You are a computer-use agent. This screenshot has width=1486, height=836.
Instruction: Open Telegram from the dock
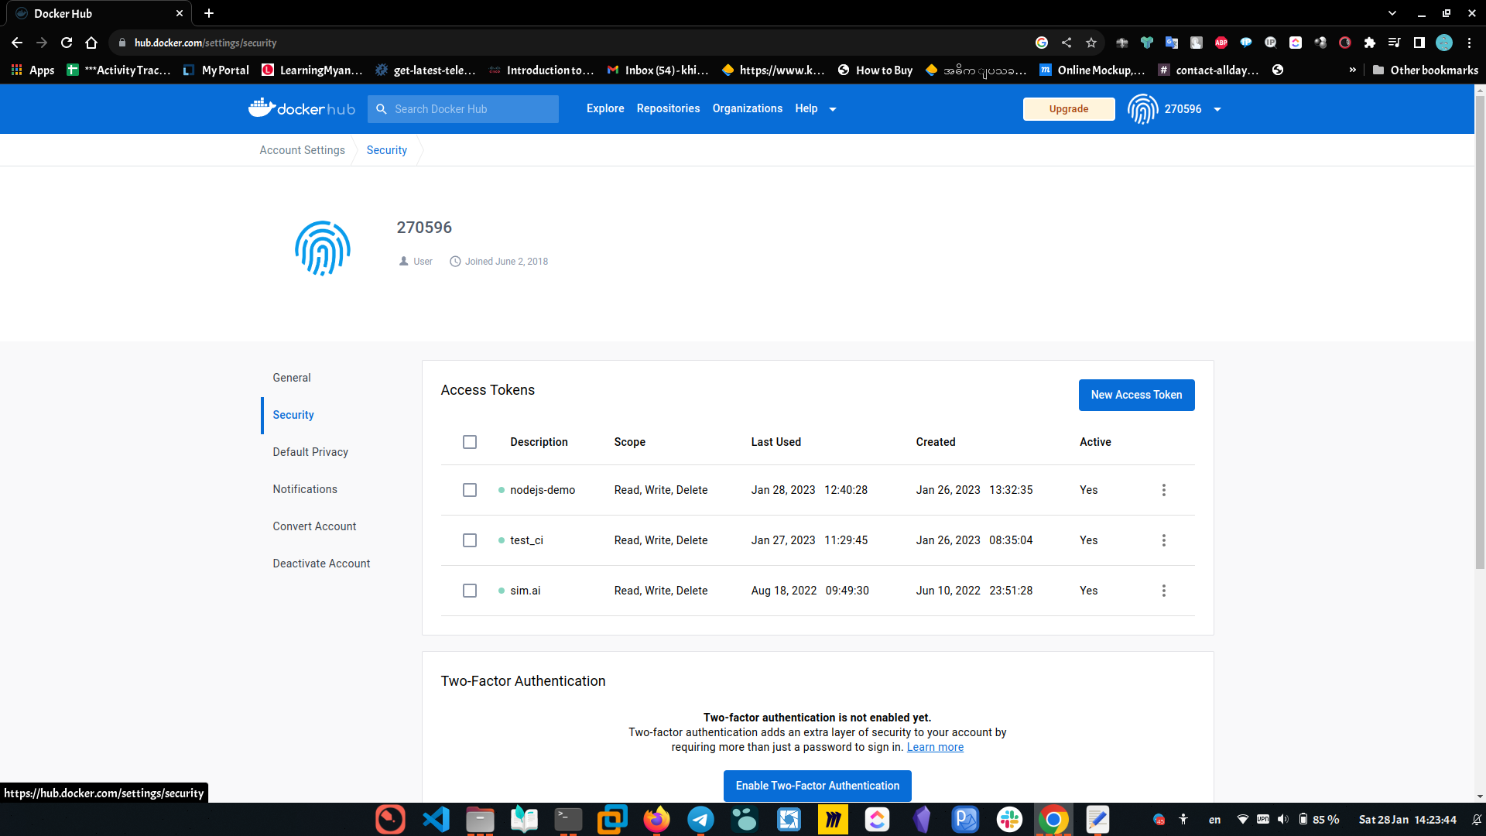coord(700,819)
